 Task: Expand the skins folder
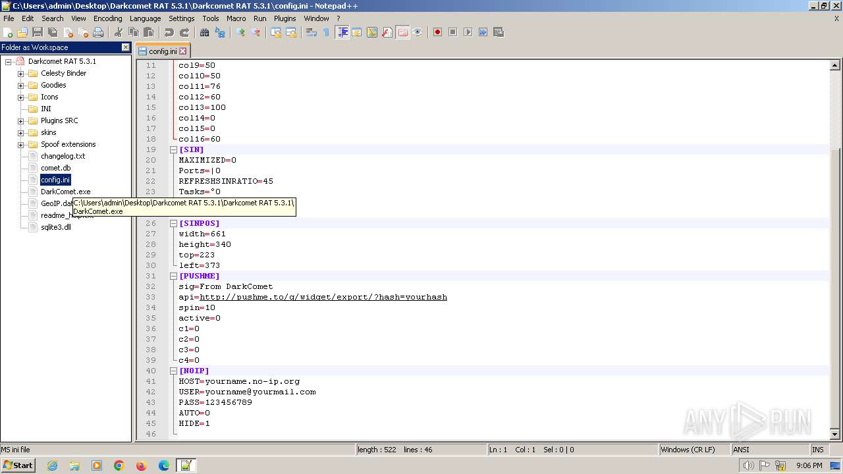[20, 132]
